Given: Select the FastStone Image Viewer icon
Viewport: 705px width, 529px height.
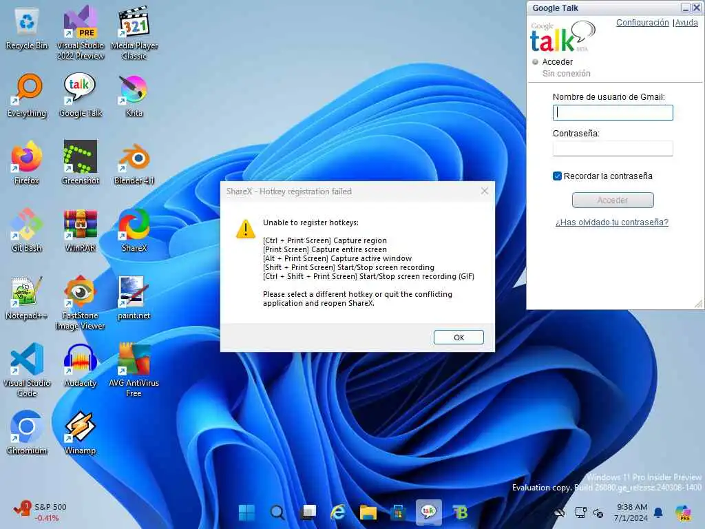Looking at the screenshot, I should (81, 302).
